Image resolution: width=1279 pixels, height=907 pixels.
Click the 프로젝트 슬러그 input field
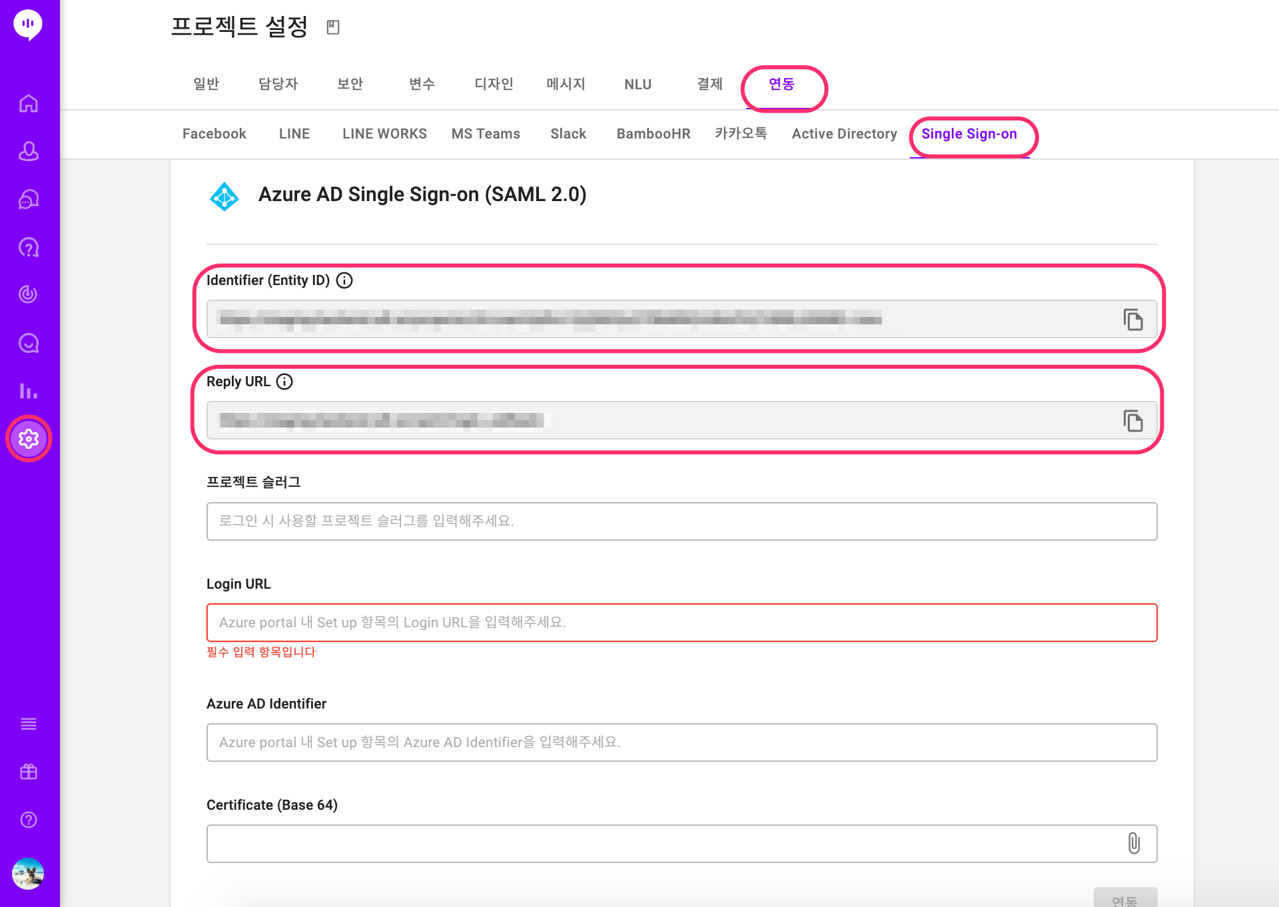point(681,521)
